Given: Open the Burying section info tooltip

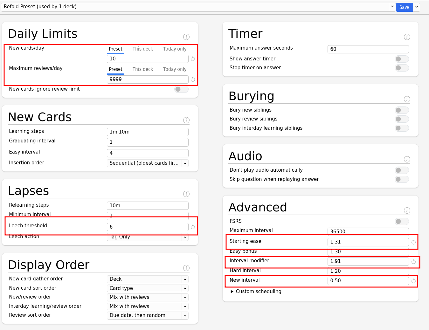Looking at the screenshot, I should pyautogui.click(x=407, y=99).
